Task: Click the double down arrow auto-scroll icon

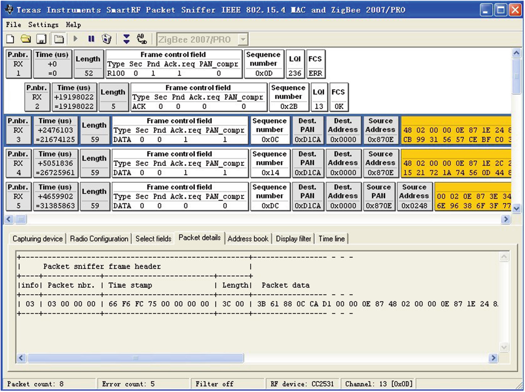Action: point(126,39)
